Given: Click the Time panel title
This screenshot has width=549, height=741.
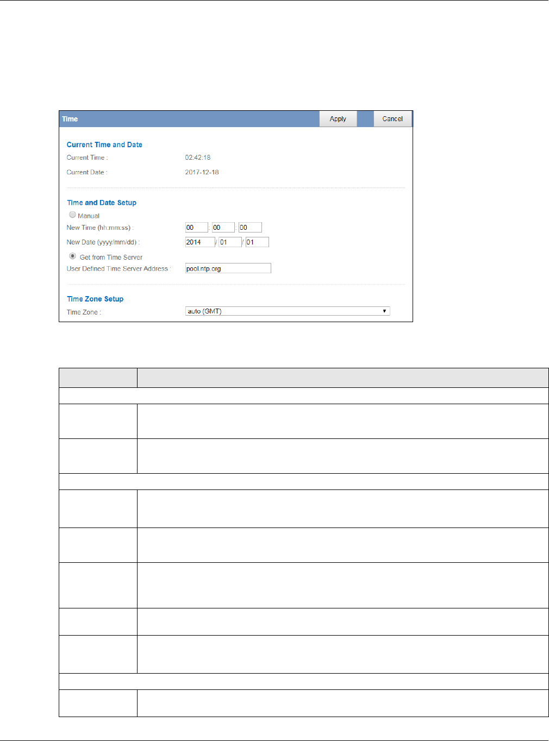Looking at the screenshot, I should (70, 119).
